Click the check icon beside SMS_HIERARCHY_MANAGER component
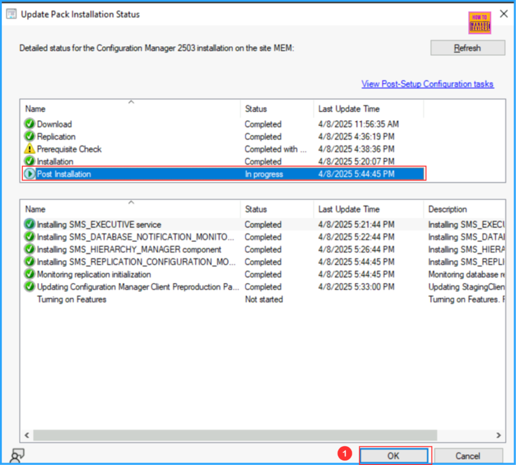Image resolution: width=516 pixels, height=465 pixels. pyautogui.click(x=29, y=250)
